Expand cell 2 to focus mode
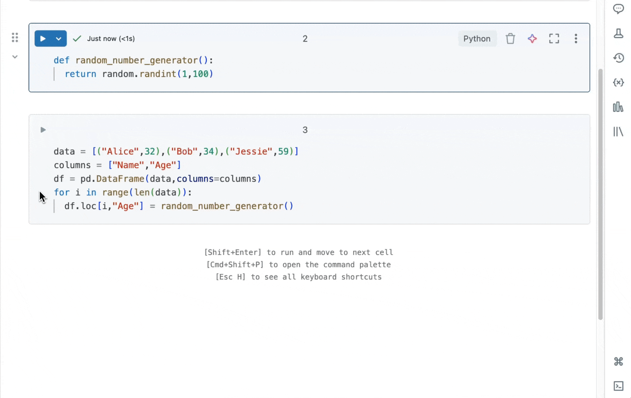This screenshot has height=398, width=631. pos(554,39)
